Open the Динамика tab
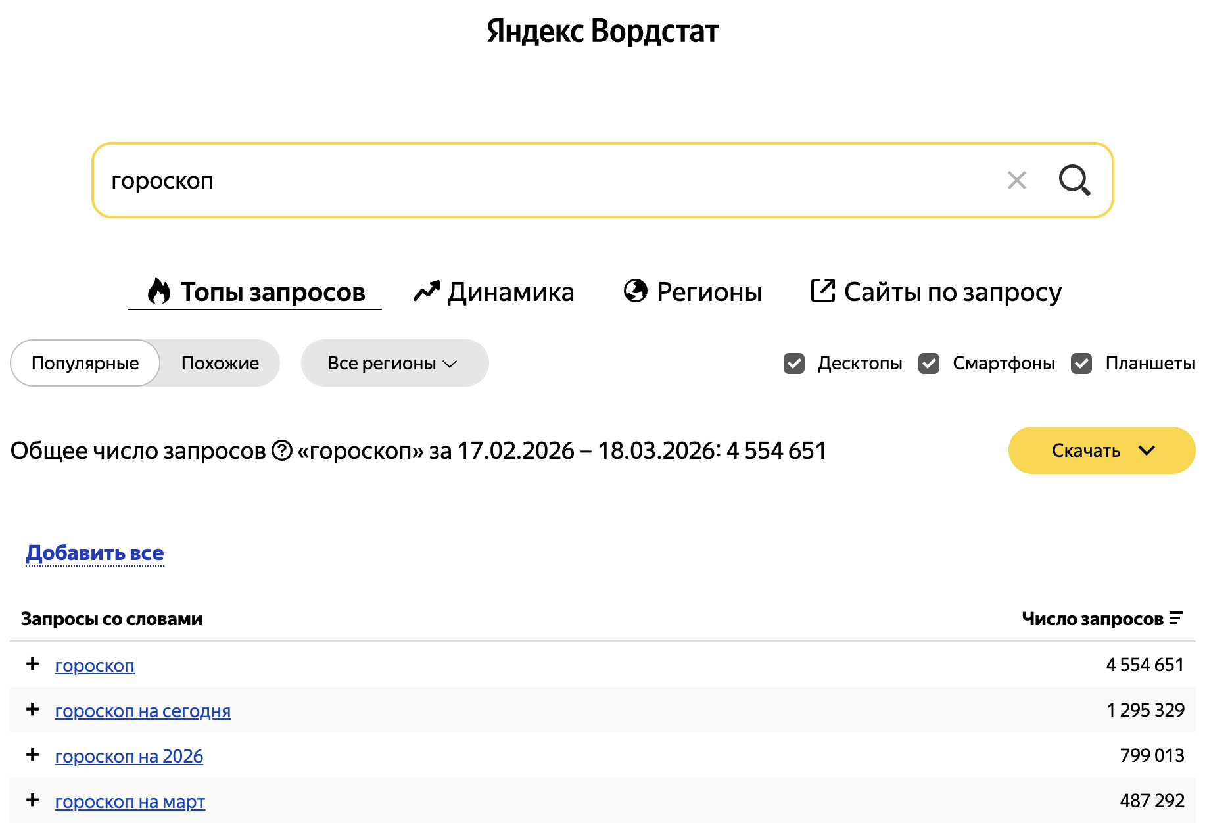 (494, 292)
